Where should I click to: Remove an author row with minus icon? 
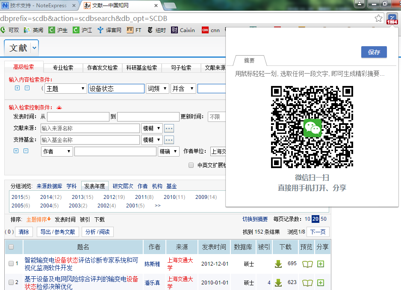[x=26, y=151]
